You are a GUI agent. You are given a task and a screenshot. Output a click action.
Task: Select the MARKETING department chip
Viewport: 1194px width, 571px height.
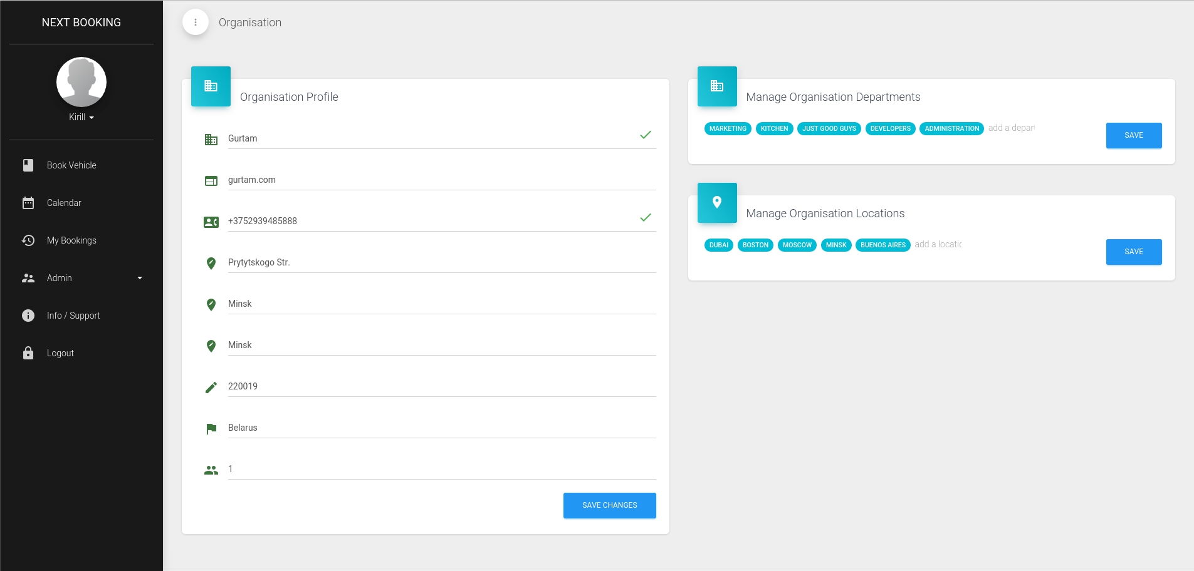727,128
